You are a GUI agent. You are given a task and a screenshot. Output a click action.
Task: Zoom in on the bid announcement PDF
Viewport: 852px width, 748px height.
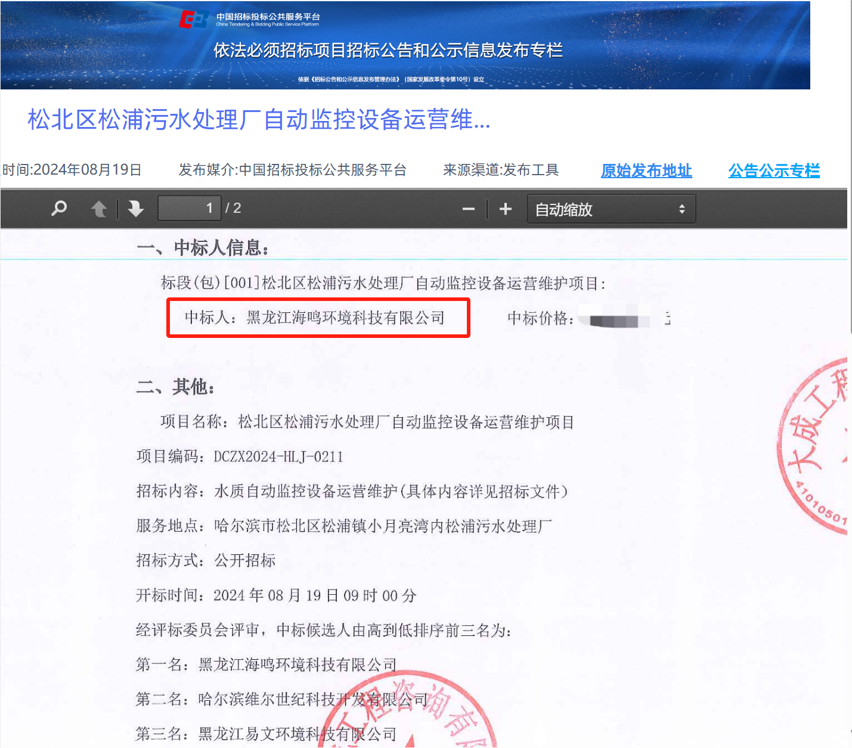click(x=505, y=208)
